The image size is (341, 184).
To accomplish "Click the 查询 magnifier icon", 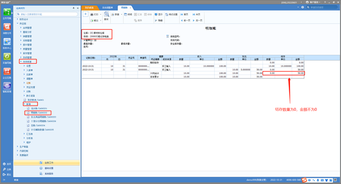I will [106, 15].
